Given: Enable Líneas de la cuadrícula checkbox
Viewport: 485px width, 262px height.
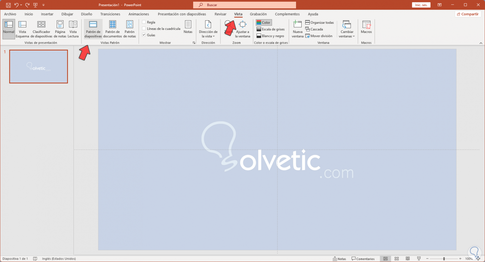Looking at the screenshot, I should tap(144, 28).
